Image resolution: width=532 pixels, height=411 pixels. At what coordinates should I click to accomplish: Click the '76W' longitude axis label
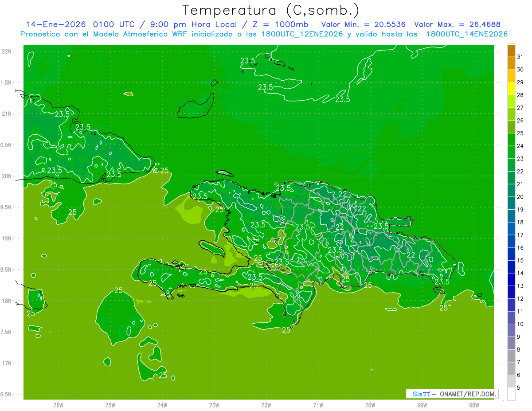58,405
